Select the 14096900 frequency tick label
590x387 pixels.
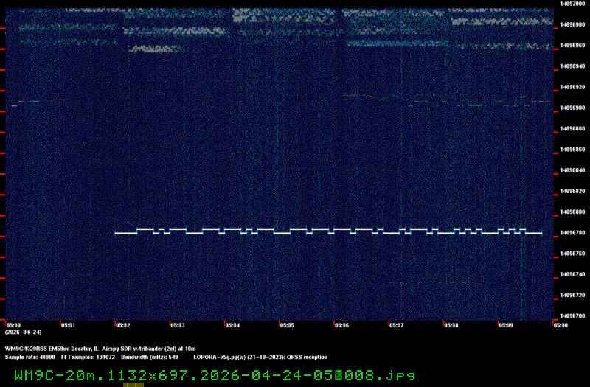pyautogui.click(x=572, y=108)
